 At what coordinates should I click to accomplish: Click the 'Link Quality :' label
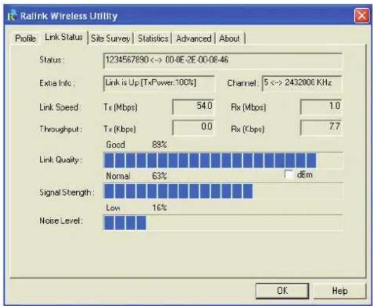(61, 160)
